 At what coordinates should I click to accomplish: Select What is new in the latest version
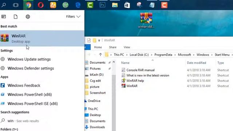point(148,75)
